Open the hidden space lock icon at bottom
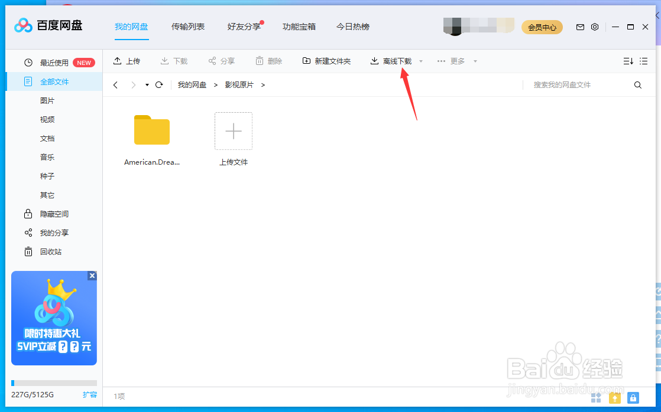Image resolution: width=661 pixels, height=412 pixels. pyautogui.click(x=633, y=398)
